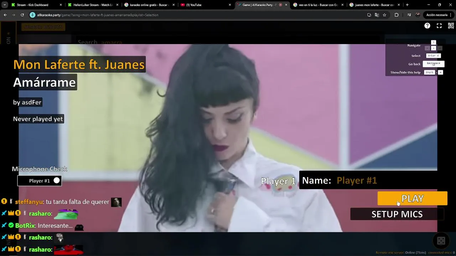Close the karaoke online gratis tab

click(x=173, y=5)
